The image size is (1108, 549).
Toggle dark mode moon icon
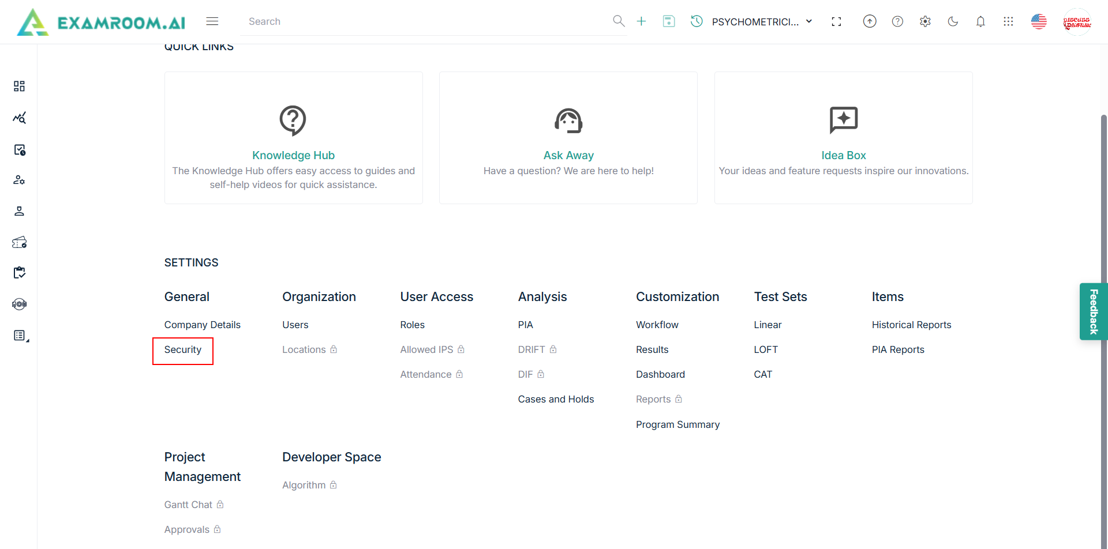[953, 21]
